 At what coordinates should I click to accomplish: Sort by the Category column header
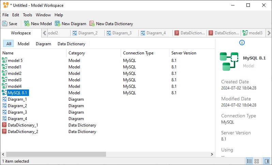tap(94, 53)
